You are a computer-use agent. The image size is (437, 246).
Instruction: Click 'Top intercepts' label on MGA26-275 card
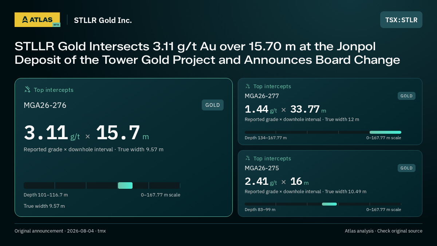(272, 159)
